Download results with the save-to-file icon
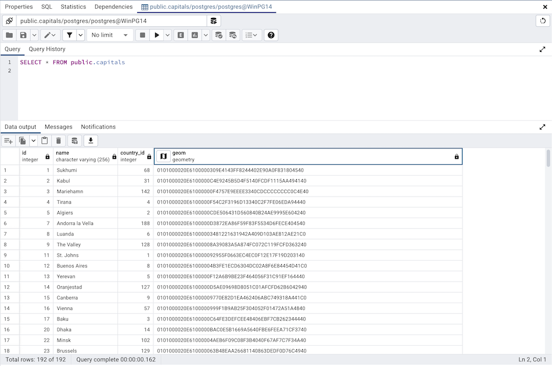Viewport: 552px width, 366px height. 91,141
